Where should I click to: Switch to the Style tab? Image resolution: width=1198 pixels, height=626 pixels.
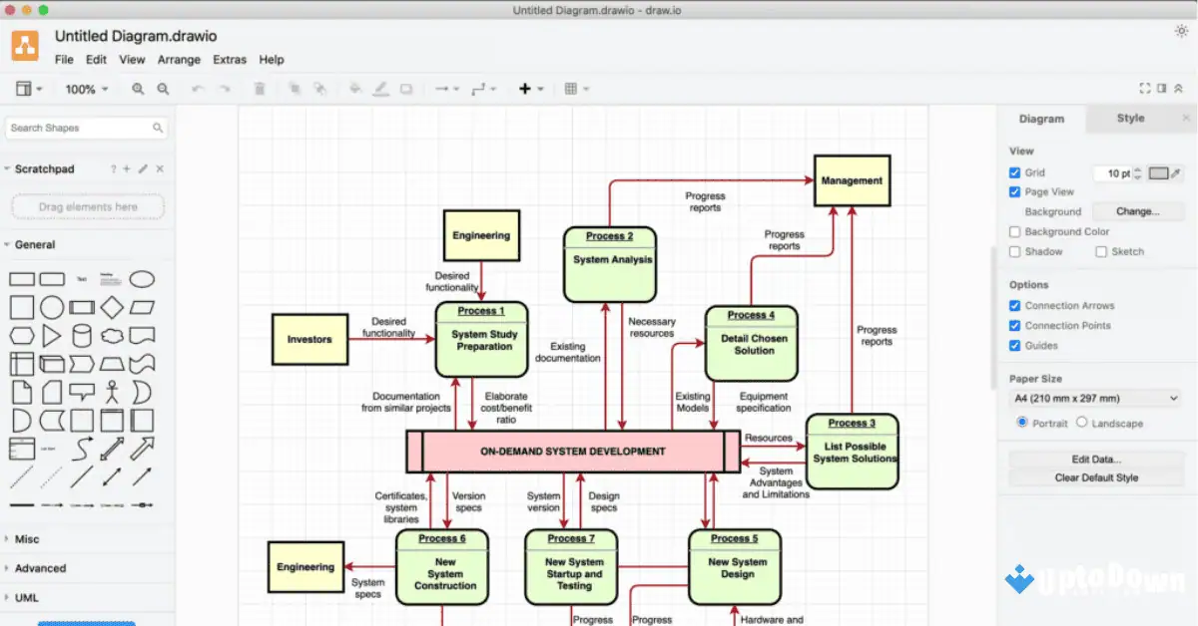1130,119
